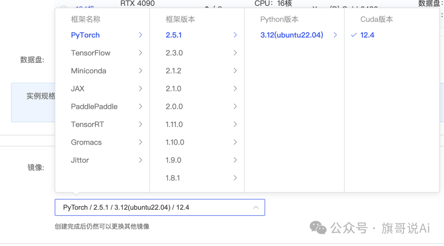Expand Gromacs row chevron arrow

point(141,142)
